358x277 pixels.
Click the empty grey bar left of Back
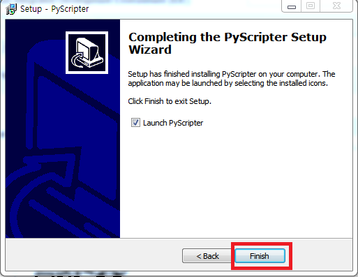click(93, 255)
